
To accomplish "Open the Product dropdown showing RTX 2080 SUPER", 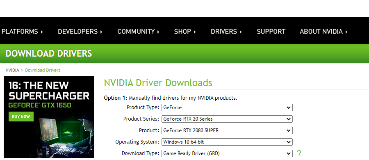I will tap(227, 130).
